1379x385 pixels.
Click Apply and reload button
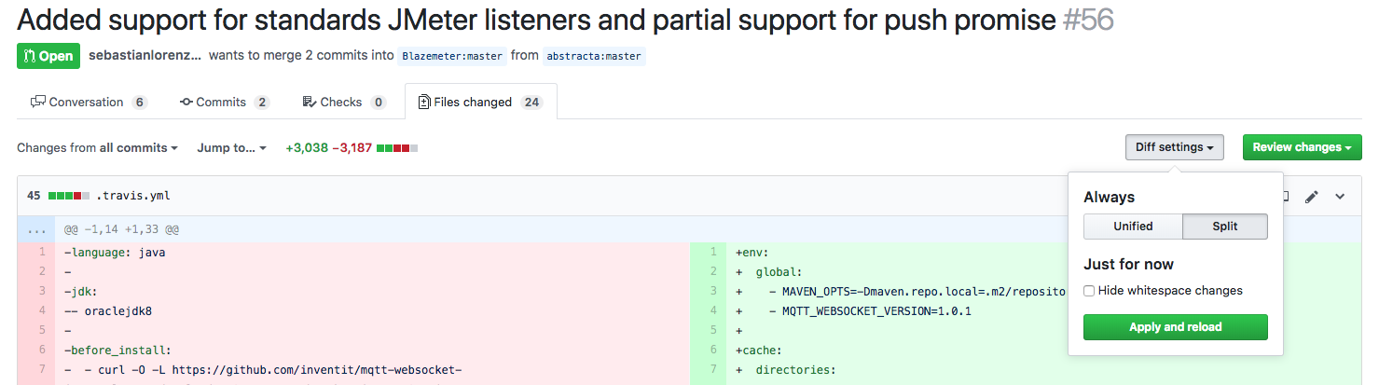(1175, 327)
